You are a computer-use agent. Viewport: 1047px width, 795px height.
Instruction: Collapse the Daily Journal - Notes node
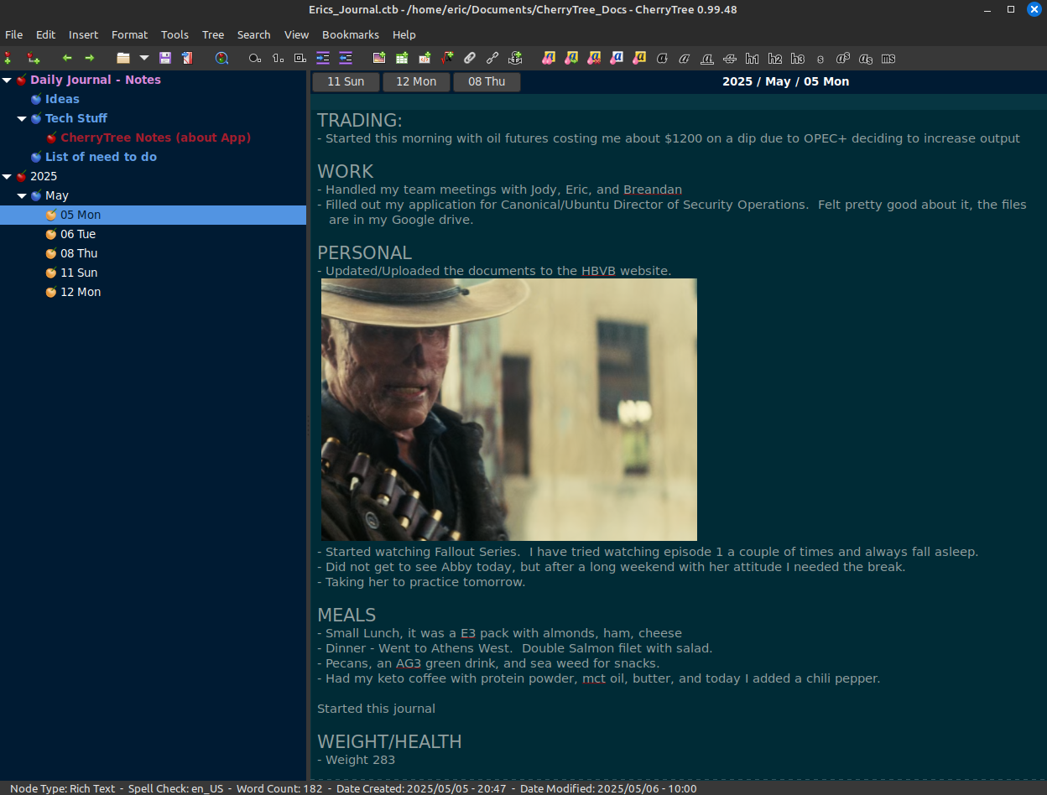8,81
